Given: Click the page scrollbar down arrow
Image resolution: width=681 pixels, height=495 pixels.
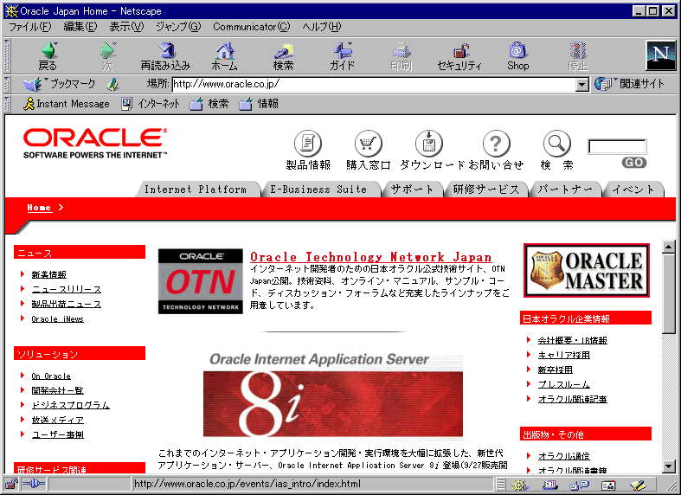Looking at the screenshot, I should 669,466.
